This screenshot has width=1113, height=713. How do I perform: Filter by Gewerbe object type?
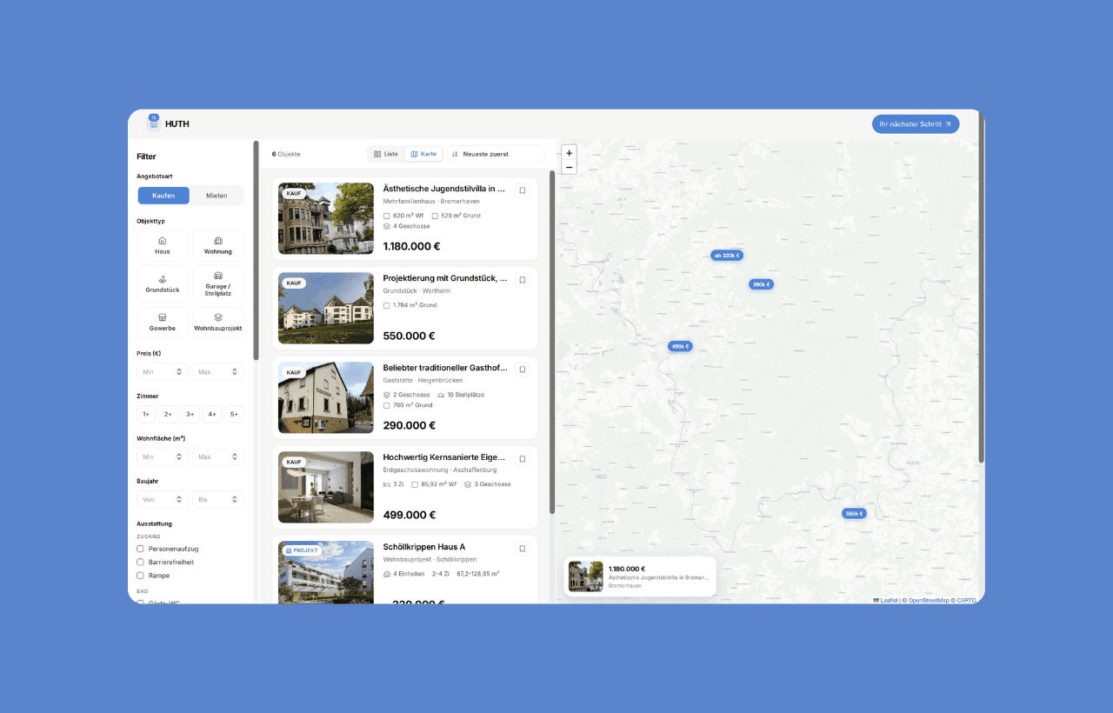163,323
